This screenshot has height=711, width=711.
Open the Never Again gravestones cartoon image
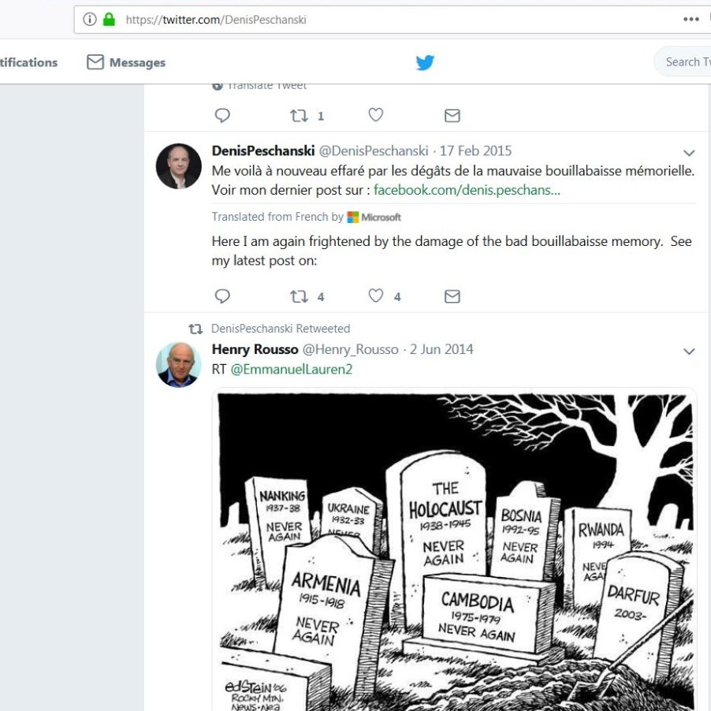click(454, 549)
